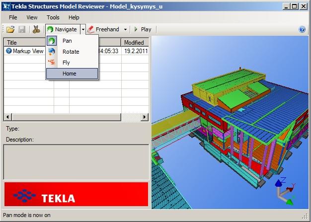311x222 pixels.
Task: Click inside the Description text box
Action: [76, 162]
